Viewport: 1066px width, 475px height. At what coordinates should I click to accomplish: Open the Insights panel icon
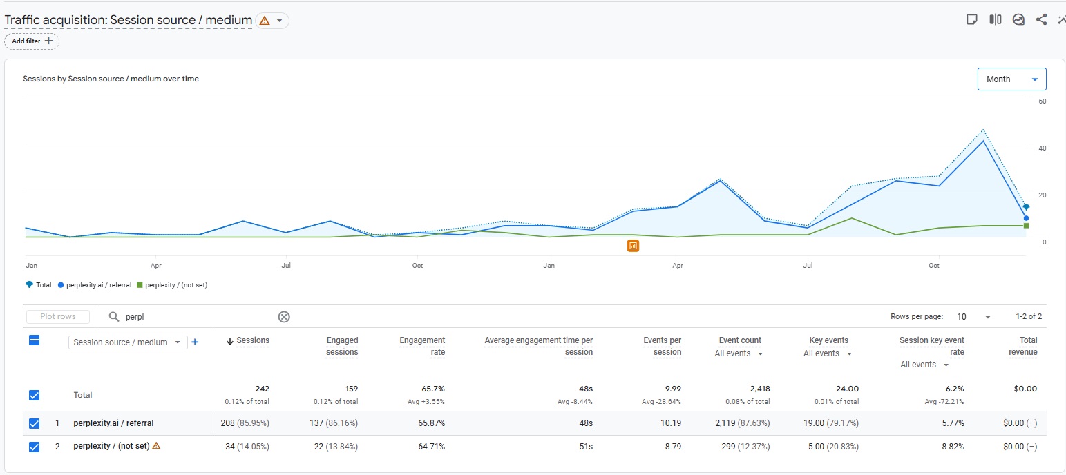(x=1018, y=19)
